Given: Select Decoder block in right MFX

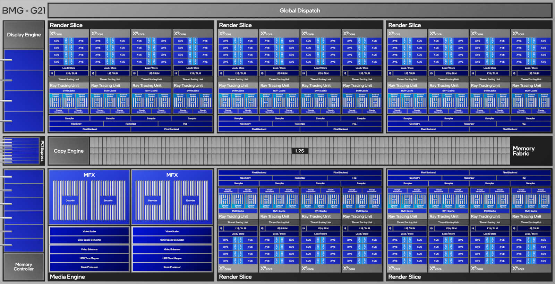Looking at the screenshot, I should click(x=153, y=201).
